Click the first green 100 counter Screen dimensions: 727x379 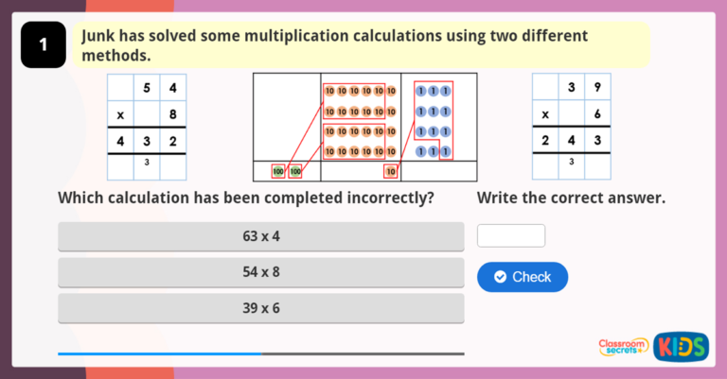[278, 171]
